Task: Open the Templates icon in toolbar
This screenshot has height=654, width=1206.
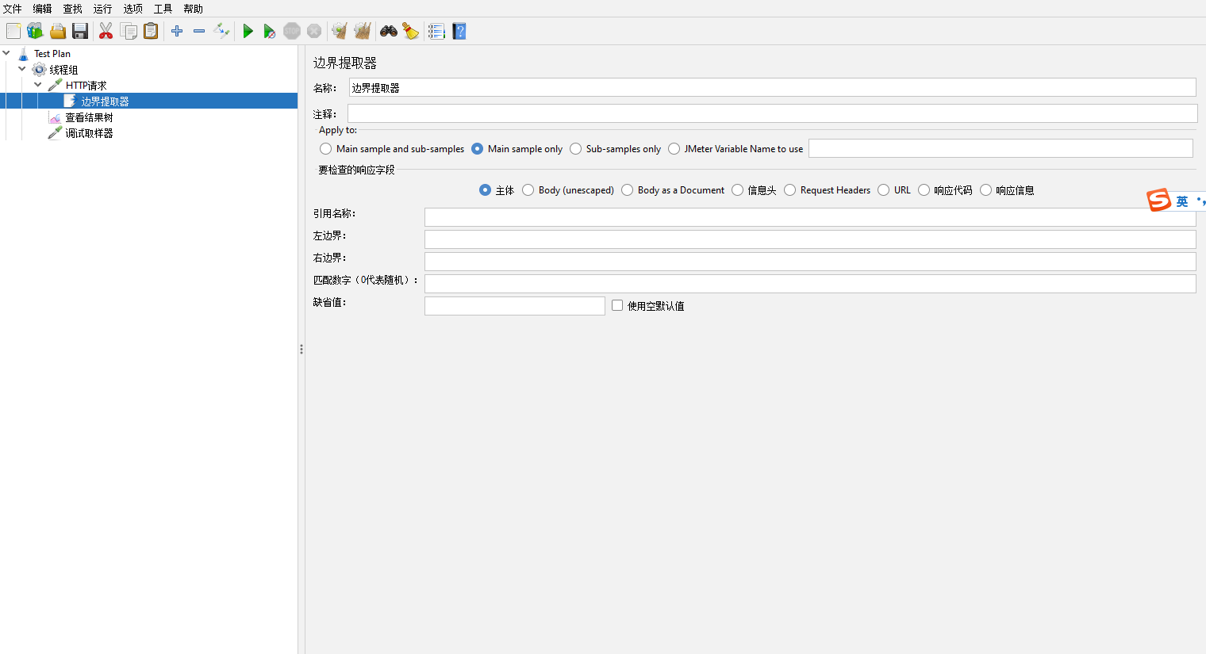Action: 35,31
